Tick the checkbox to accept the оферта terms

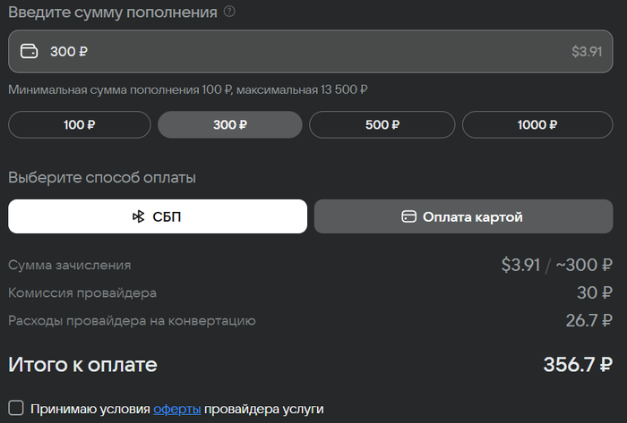tap(15, 408)
